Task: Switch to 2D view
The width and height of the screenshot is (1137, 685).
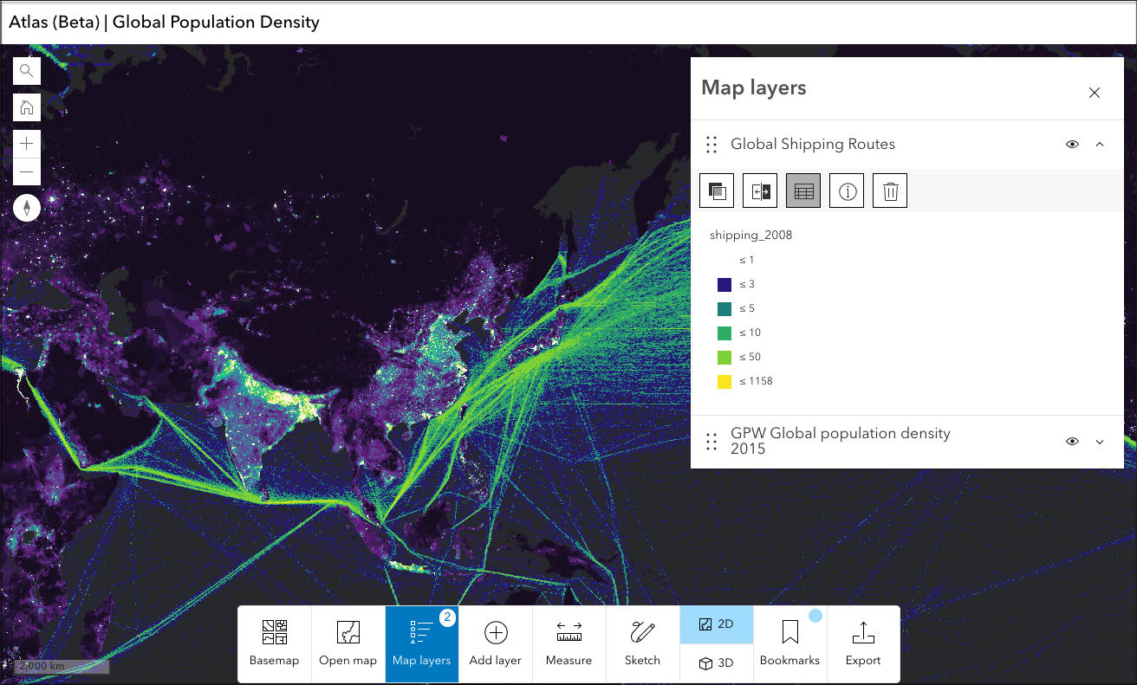Action: [x=717, y=624]
